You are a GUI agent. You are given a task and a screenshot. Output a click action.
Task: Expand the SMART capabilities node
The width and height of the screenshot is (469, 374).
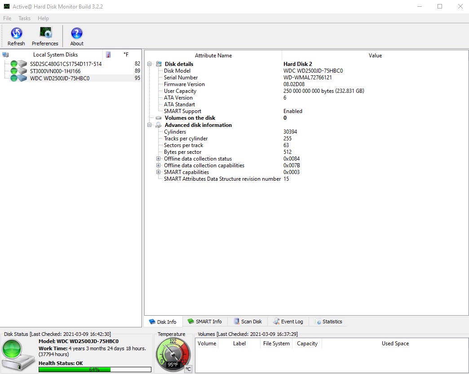pos(158,172)
